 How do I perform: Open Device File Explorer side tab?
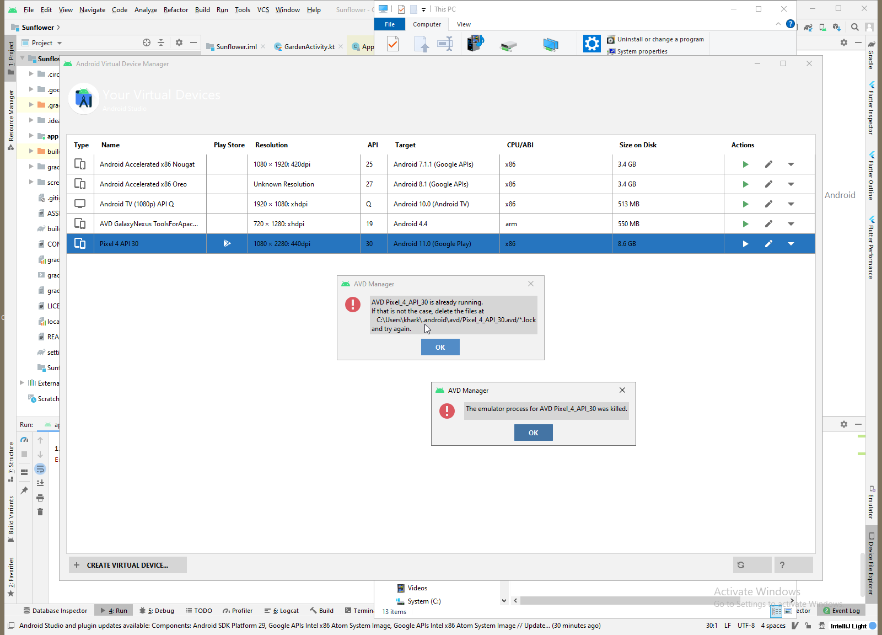[872, 563]
